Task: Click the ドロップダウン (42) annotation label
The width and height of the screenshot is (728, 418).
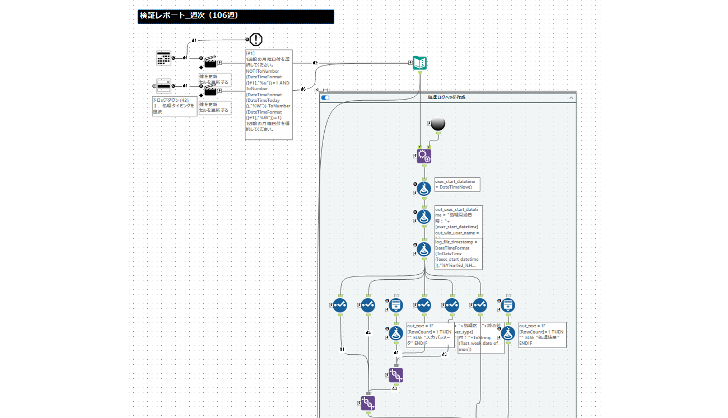Action: pos(174,106)
